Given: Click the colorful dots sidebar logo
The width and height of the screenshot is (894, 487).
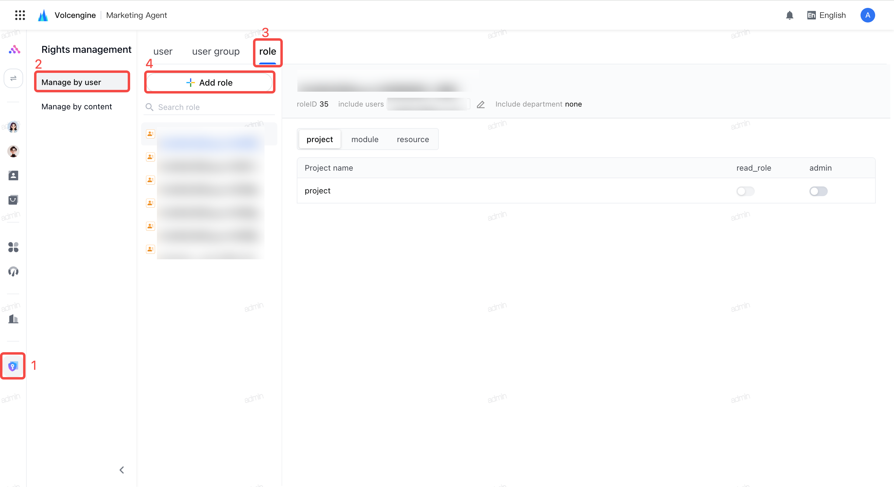Looking at the screenshot, I should pyautogui.click(x=14, y=49).
